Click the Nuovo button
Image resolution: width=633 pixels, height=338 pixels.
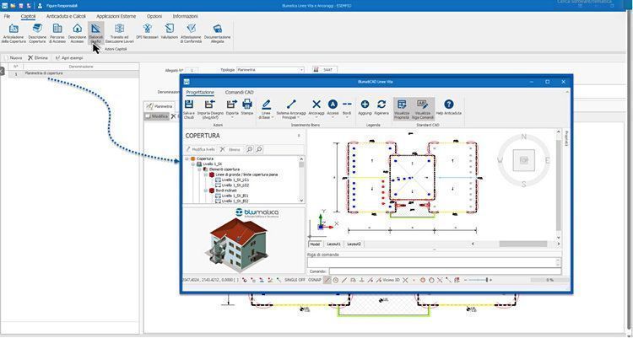(14, 58)
